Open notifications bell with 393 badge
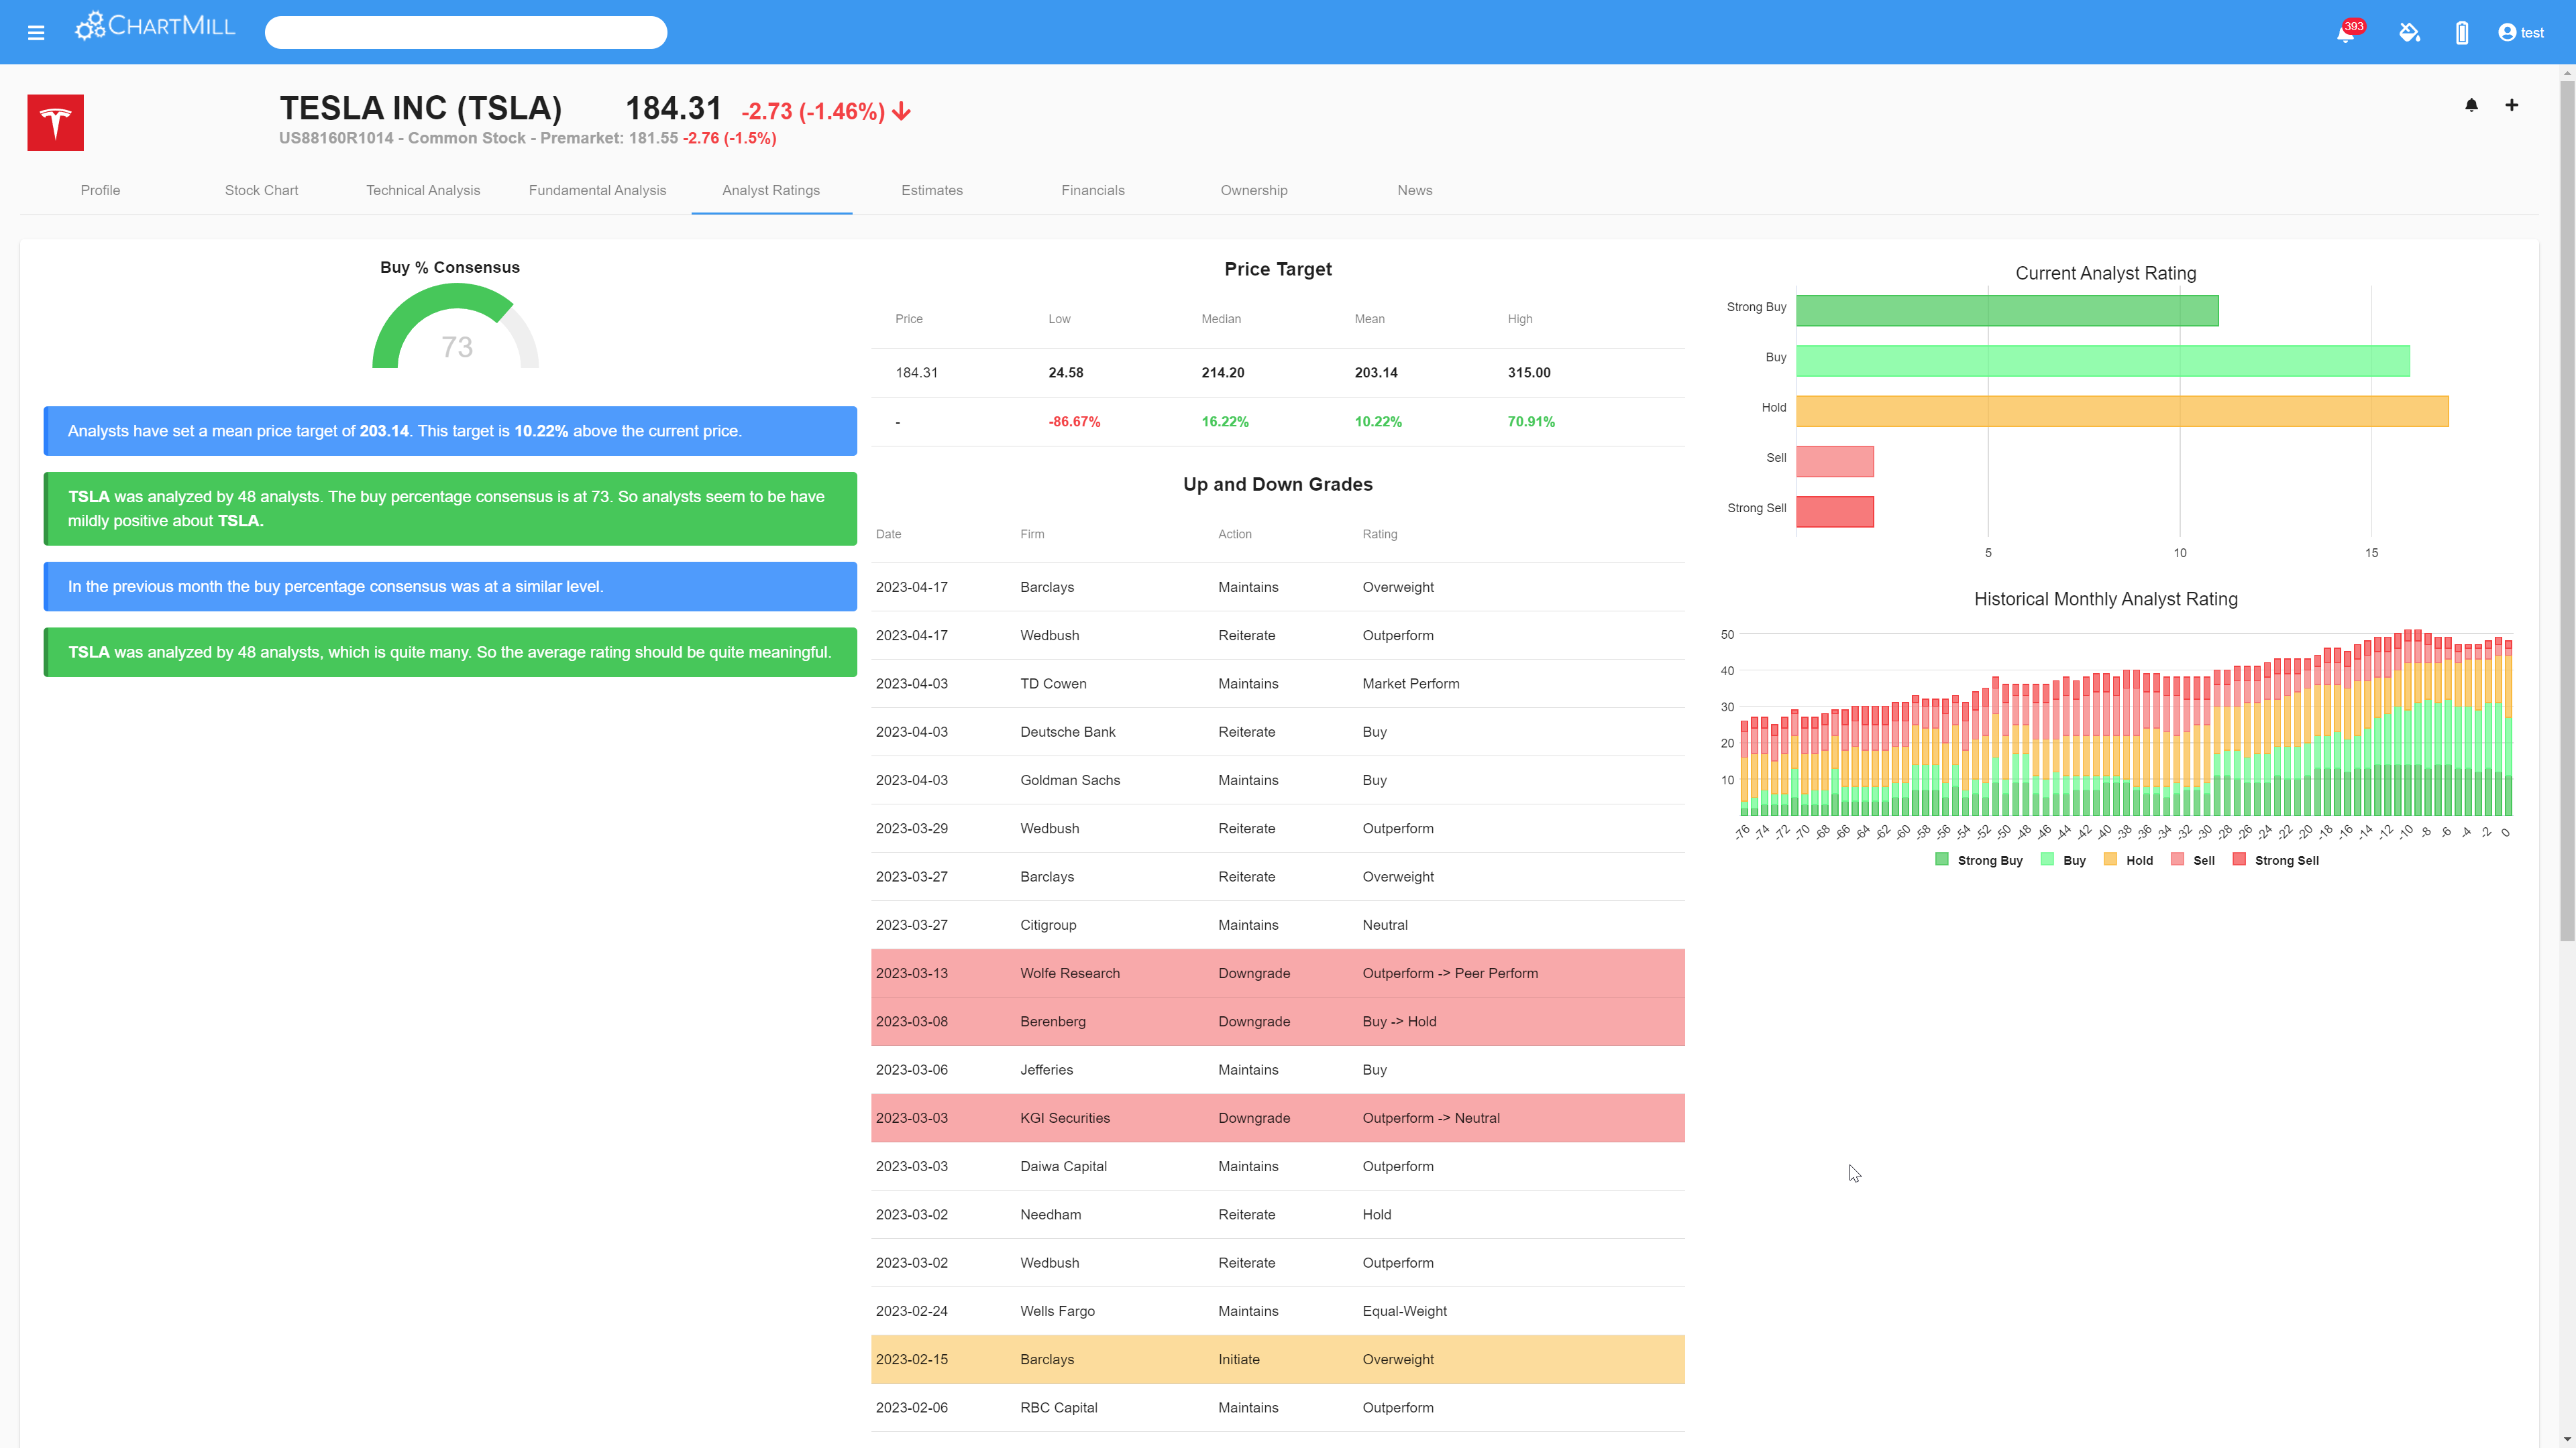This screenshot has height=1448, width=2576. pyautogui.click(x=2346, y=33)
